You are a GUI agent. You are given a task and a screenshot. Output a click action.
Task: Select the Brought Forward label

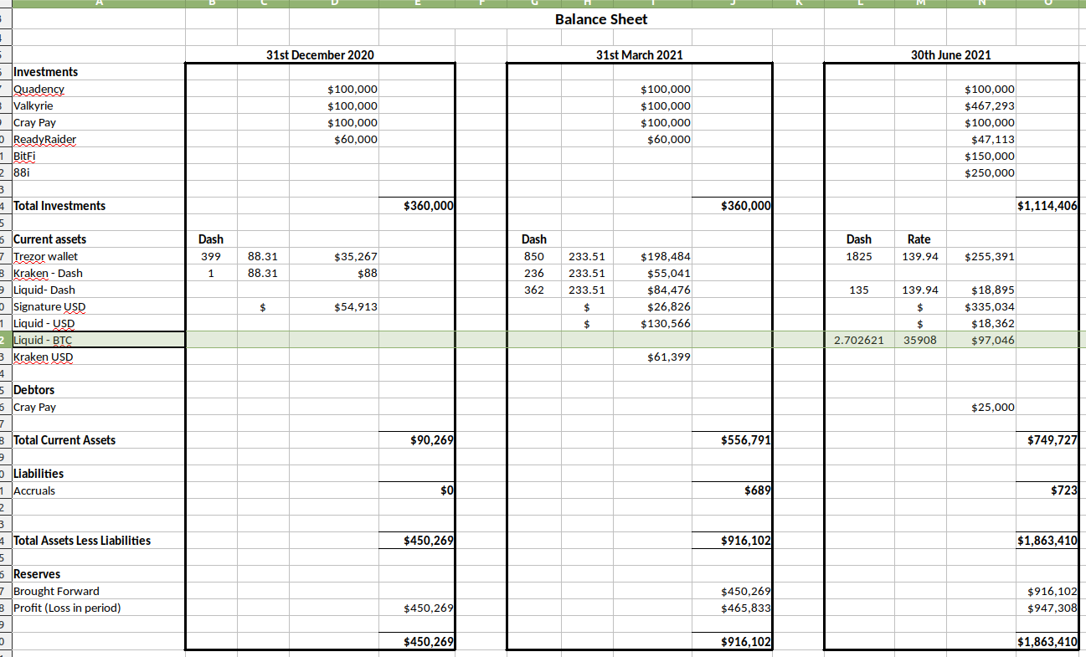coord(56,591)
